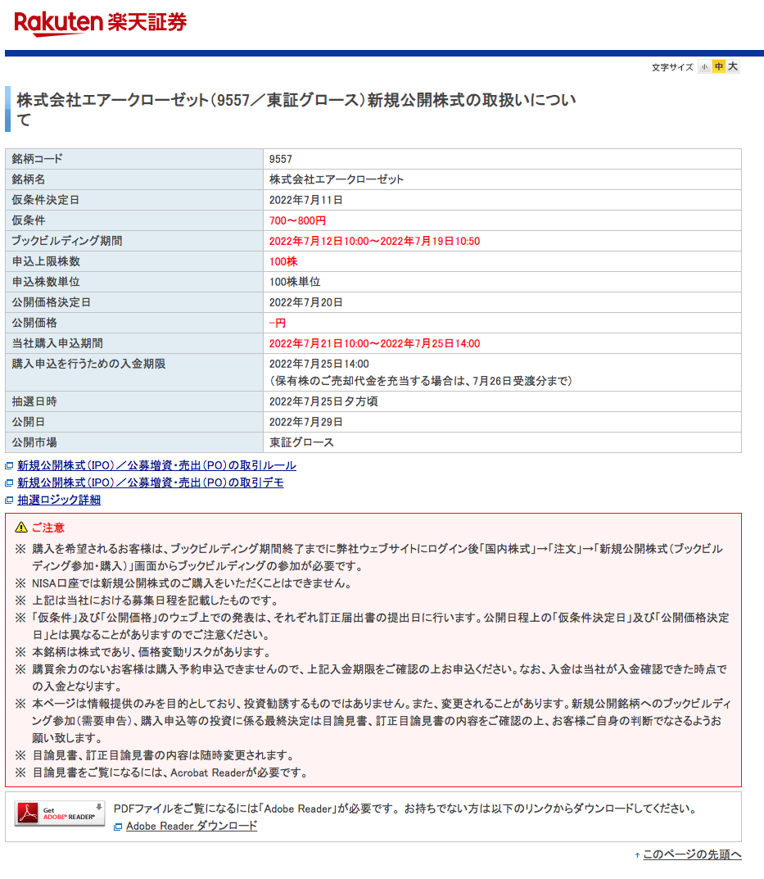This screenshot has width=764, height=879.
Task: Click new-window icon beside 取引ルール link
Action: (x=10, y=466)
